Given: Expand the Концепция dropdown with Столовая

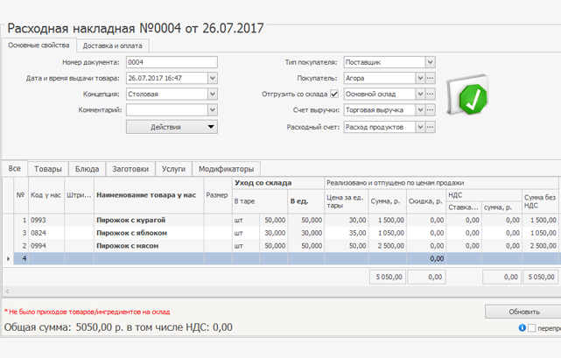Looking at the screenshot, I should 213,95.
